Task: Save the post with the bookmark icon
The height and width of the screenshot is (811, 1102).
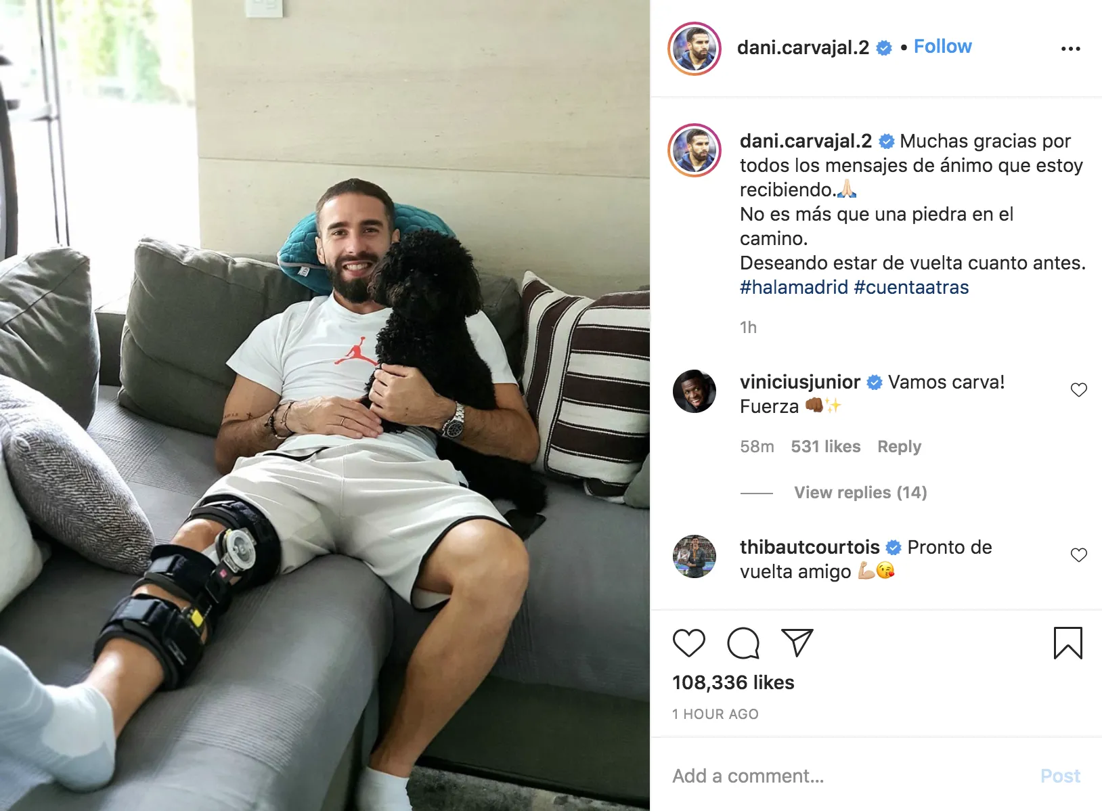Action: (x=1068, y=642)
